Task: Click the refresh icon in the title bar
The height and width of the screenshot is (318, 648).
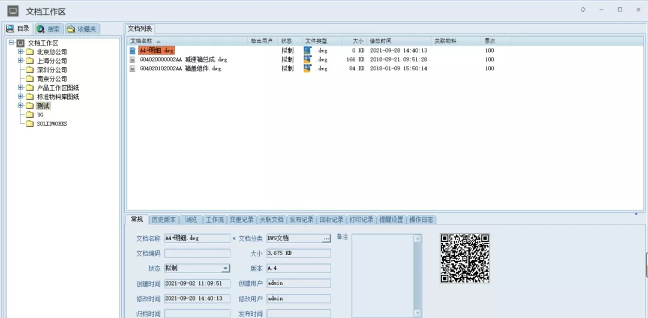Action: (583, 10)
